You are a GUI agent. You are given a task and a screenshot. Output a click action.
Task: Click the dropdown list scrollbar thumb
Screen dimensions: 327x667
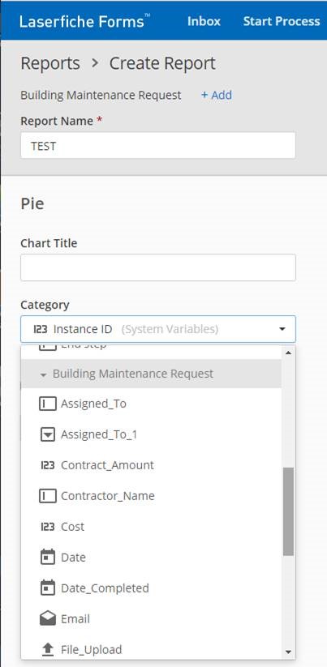[x=288, y=511]
